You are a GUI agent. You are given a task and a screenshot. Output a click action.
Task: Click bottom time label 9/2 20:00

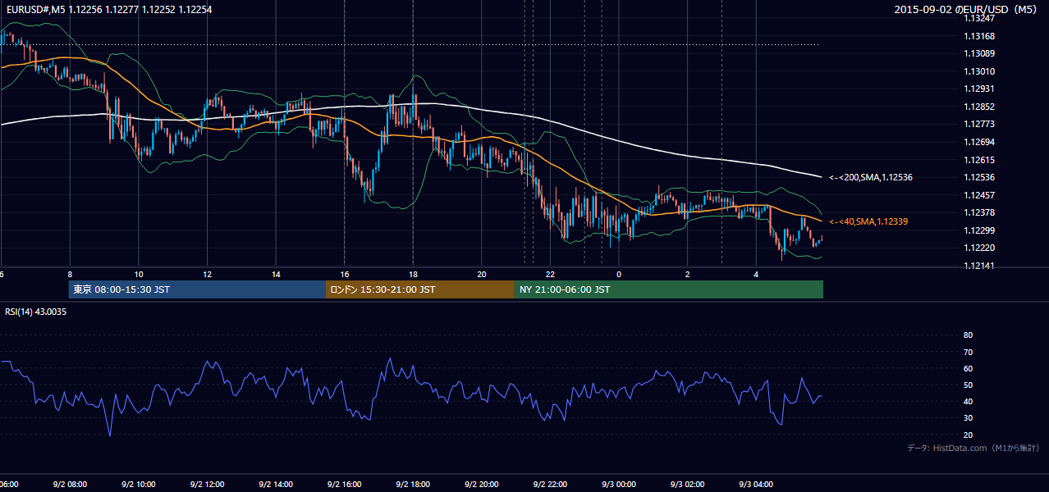[x=482, y=485]
